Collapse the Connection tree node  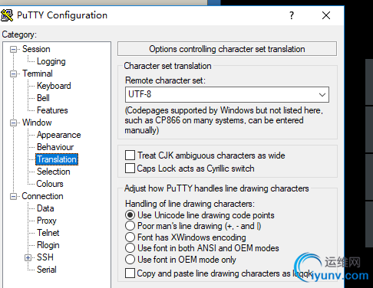[13, 196]
